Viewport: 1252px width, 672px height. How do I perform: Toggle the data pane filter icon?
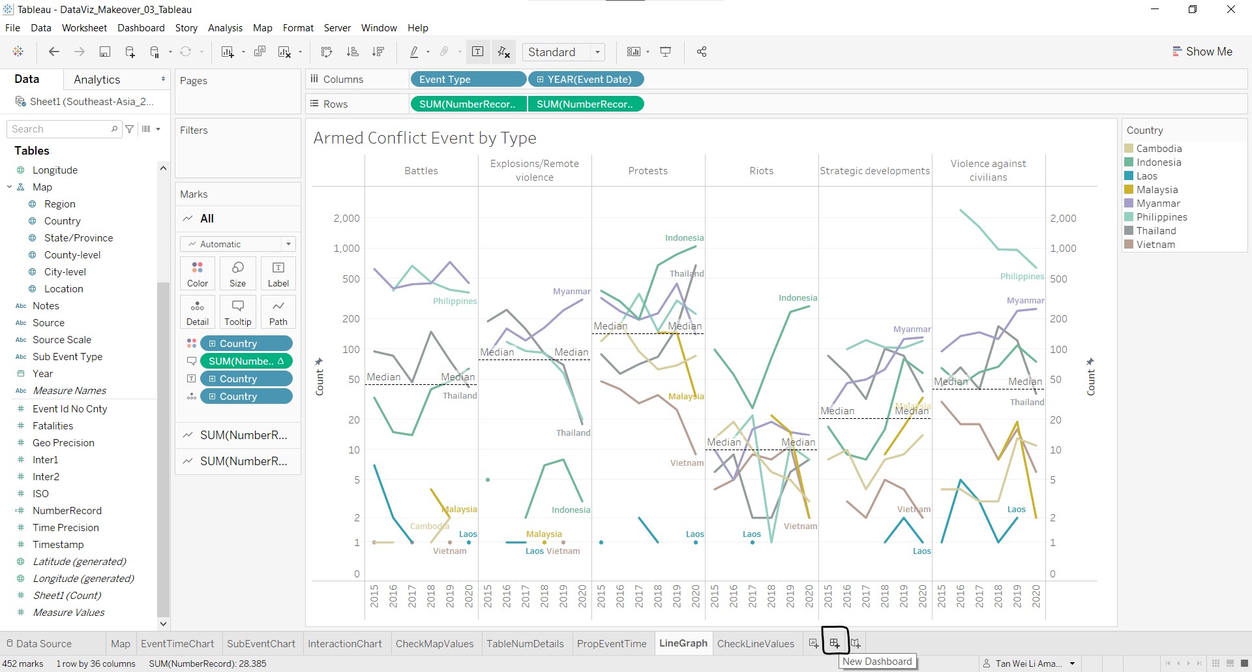(x=130, y=129)
